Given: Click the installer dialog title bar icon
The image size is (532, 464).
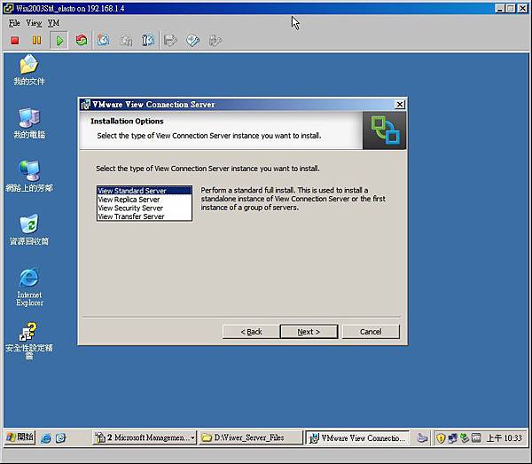Looking at the screenshot, I should click(86, 105).
